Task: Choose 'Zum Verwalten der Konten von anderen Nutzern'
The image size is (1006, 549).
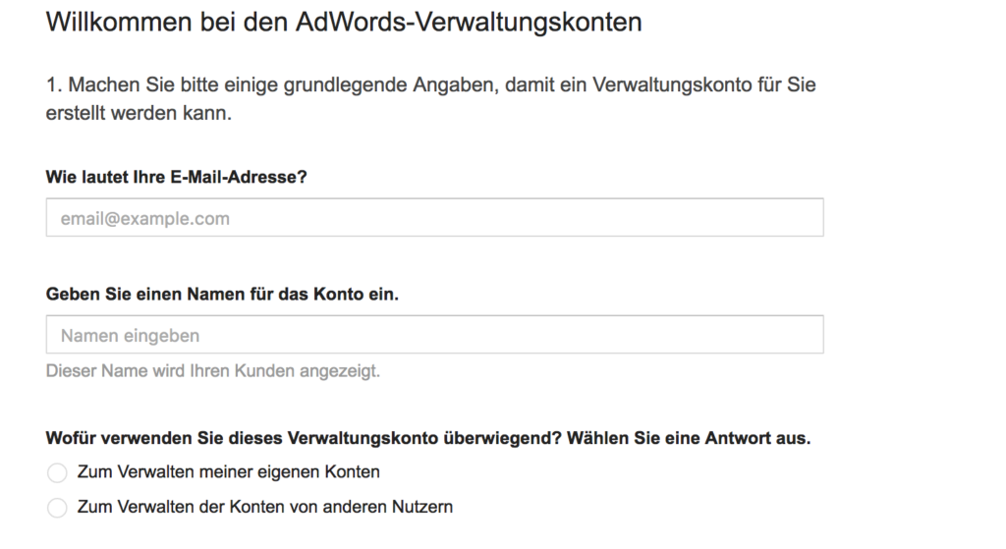Action: click(x=57, y=508)
